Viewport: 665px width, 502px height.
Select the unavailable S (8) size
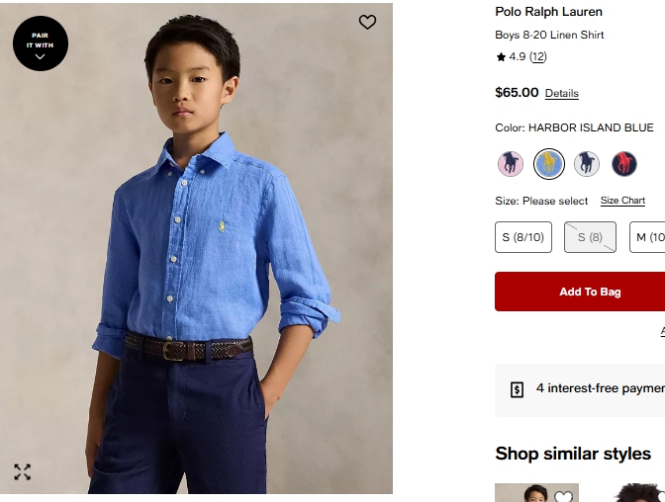(590, 237)
